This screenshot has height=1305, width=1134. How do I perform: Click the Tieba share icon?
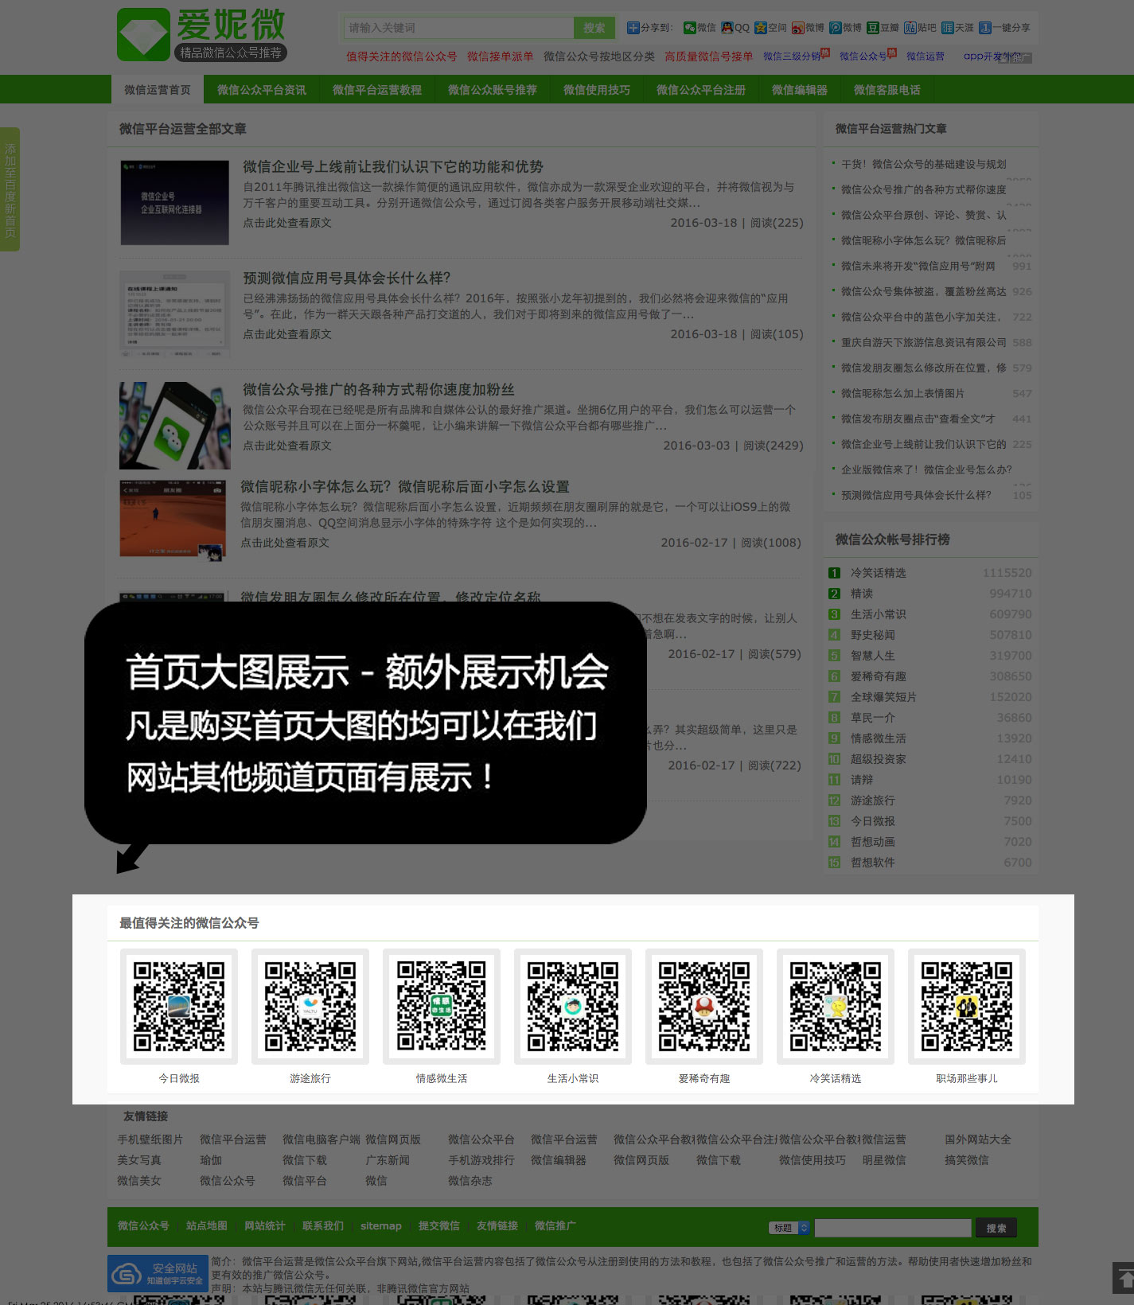point(910,28)
